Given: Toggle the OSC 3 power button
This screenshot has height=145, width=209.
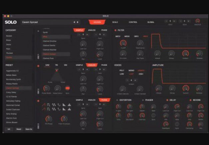Looking at the screenshot, I should 38,101.
